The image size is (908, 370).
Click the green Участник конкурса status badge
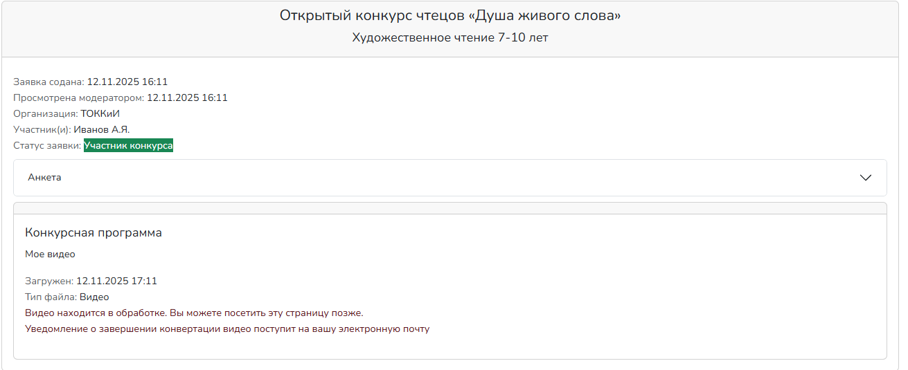pos(128,146)
